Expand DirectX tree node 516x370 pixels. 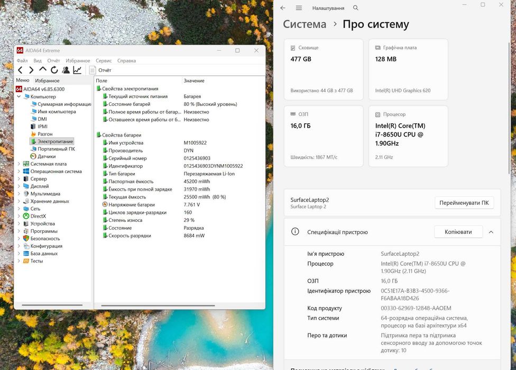point(19,216)
